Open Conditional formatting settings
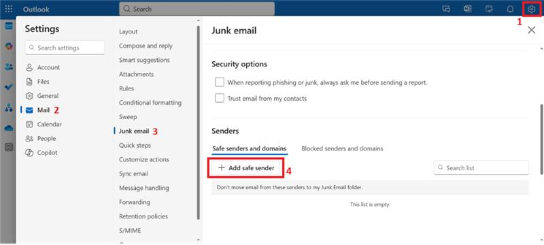This screenshot has height=245, width=544. pyautogui.click(x=150, y=103)
